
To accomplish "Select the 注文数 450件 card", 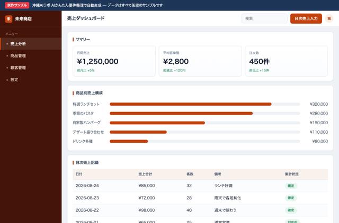I will coord(286,61).
